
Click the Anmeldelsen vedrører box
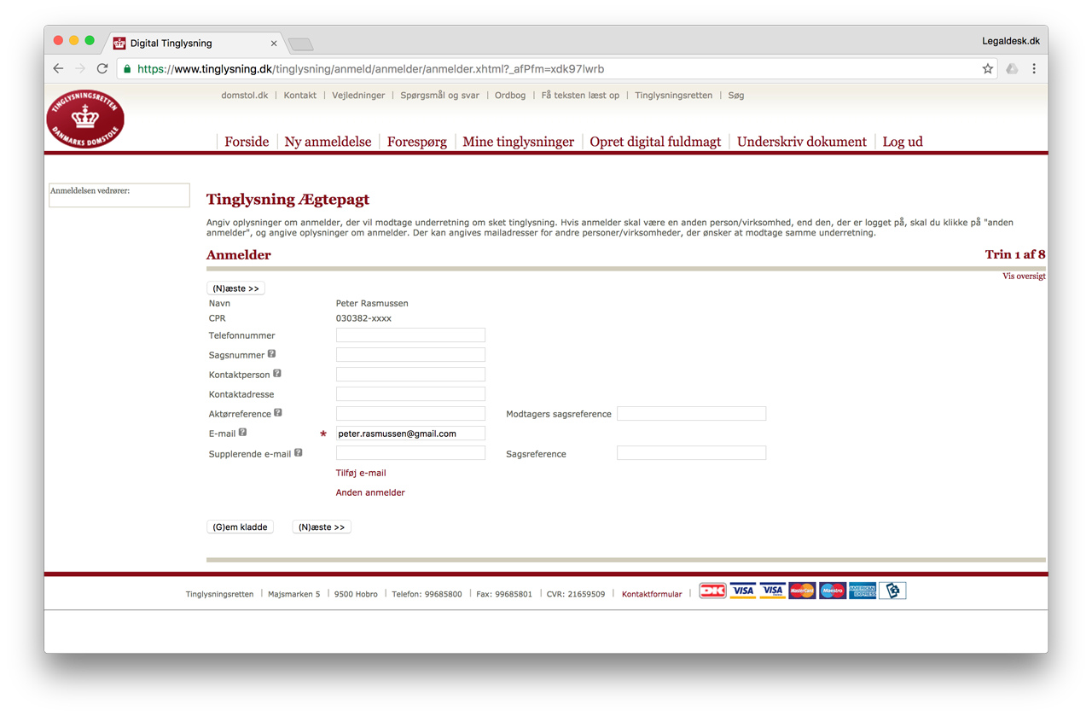[119, 195]
